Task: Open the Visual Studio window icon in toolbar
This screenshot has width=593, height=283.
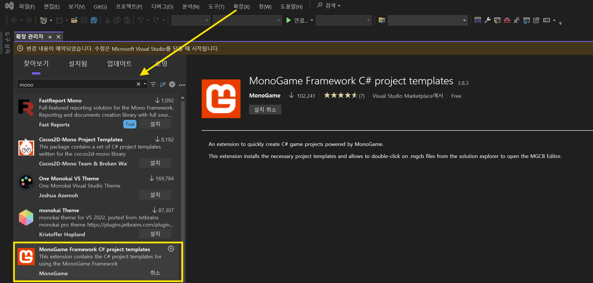Action: coord(478,20)
